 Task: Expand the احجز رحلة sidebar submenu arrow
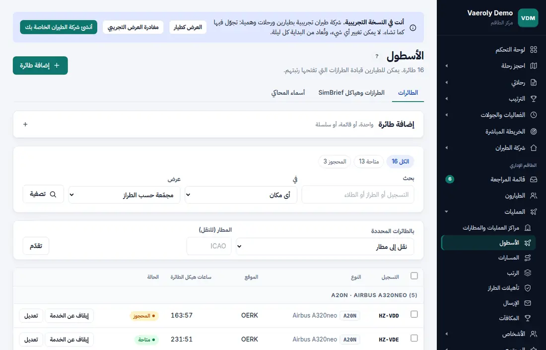tap(446, 66)
